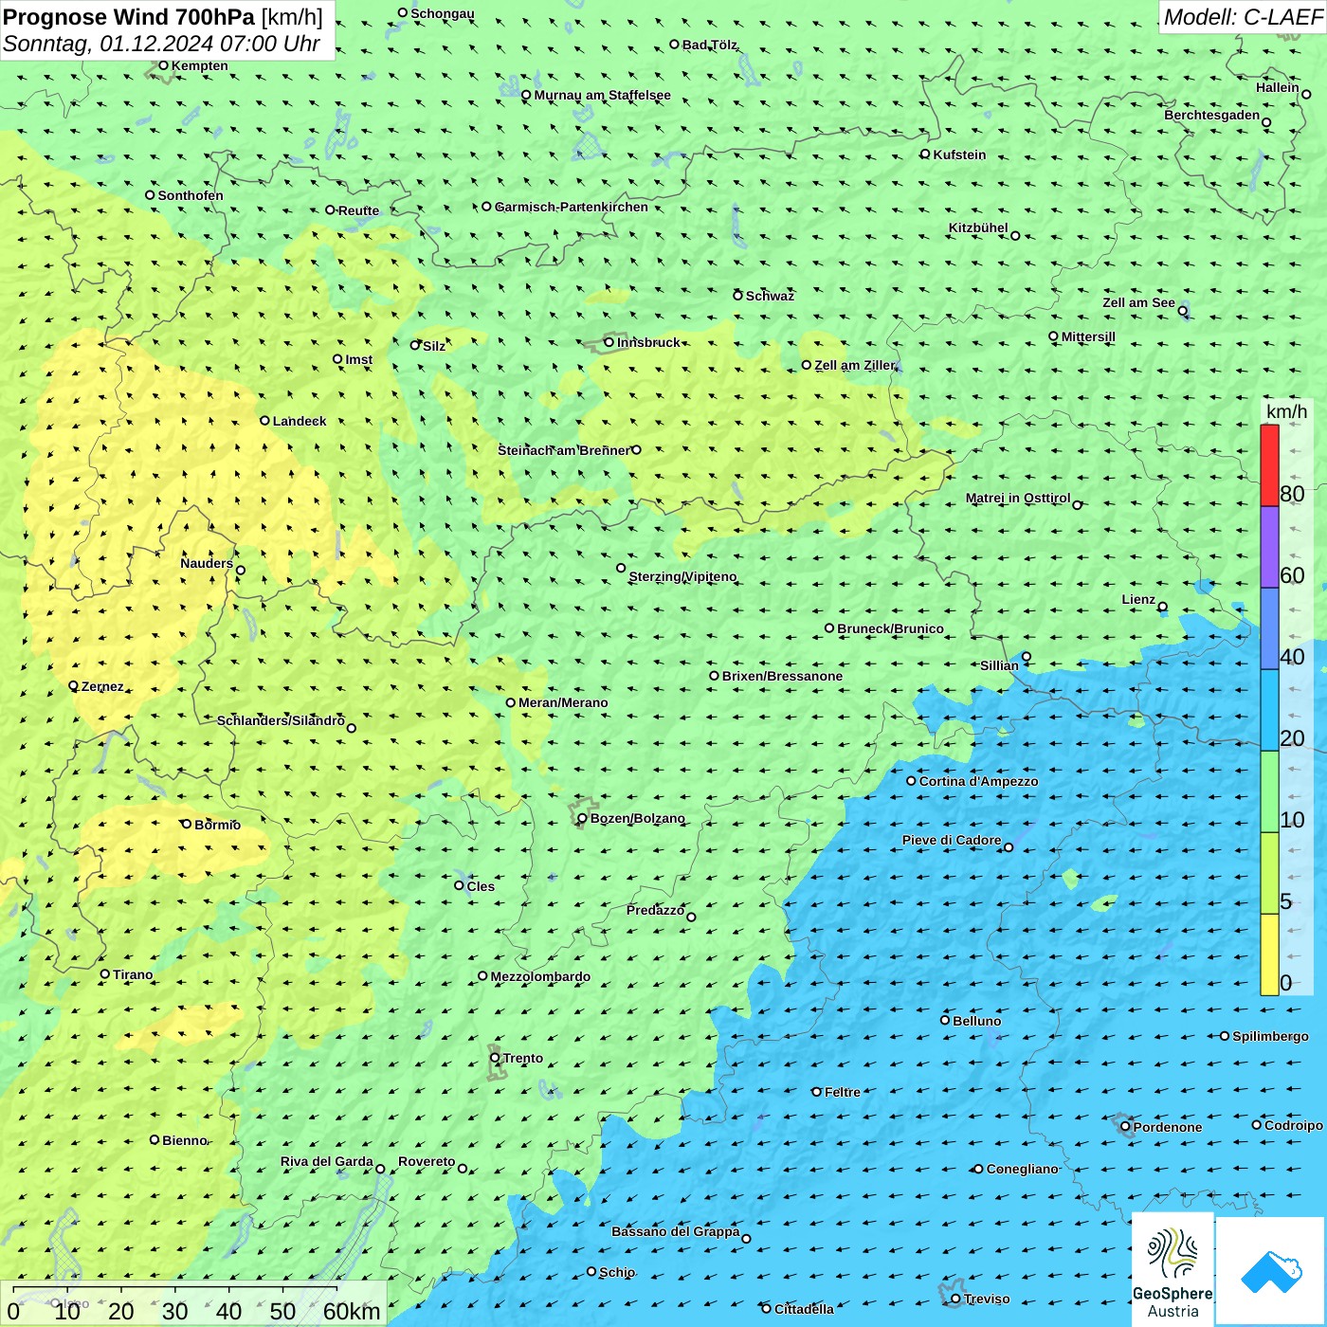Image resolution: width=1327 pixels, height=1327 pixels.
Task: Click the blue cloud logo icon
Action: pyautogui.click(x=1271, y=1271)
